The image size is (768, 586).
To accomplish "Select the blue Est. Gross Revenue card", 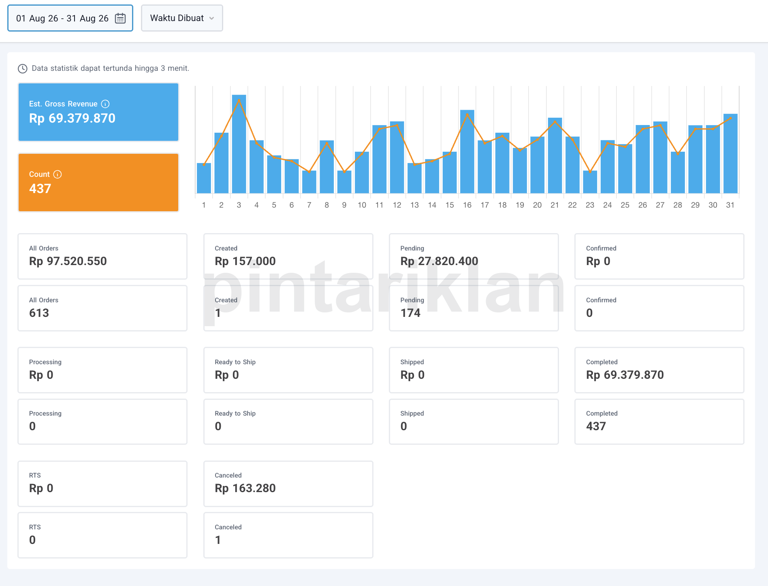I will 98,112.
